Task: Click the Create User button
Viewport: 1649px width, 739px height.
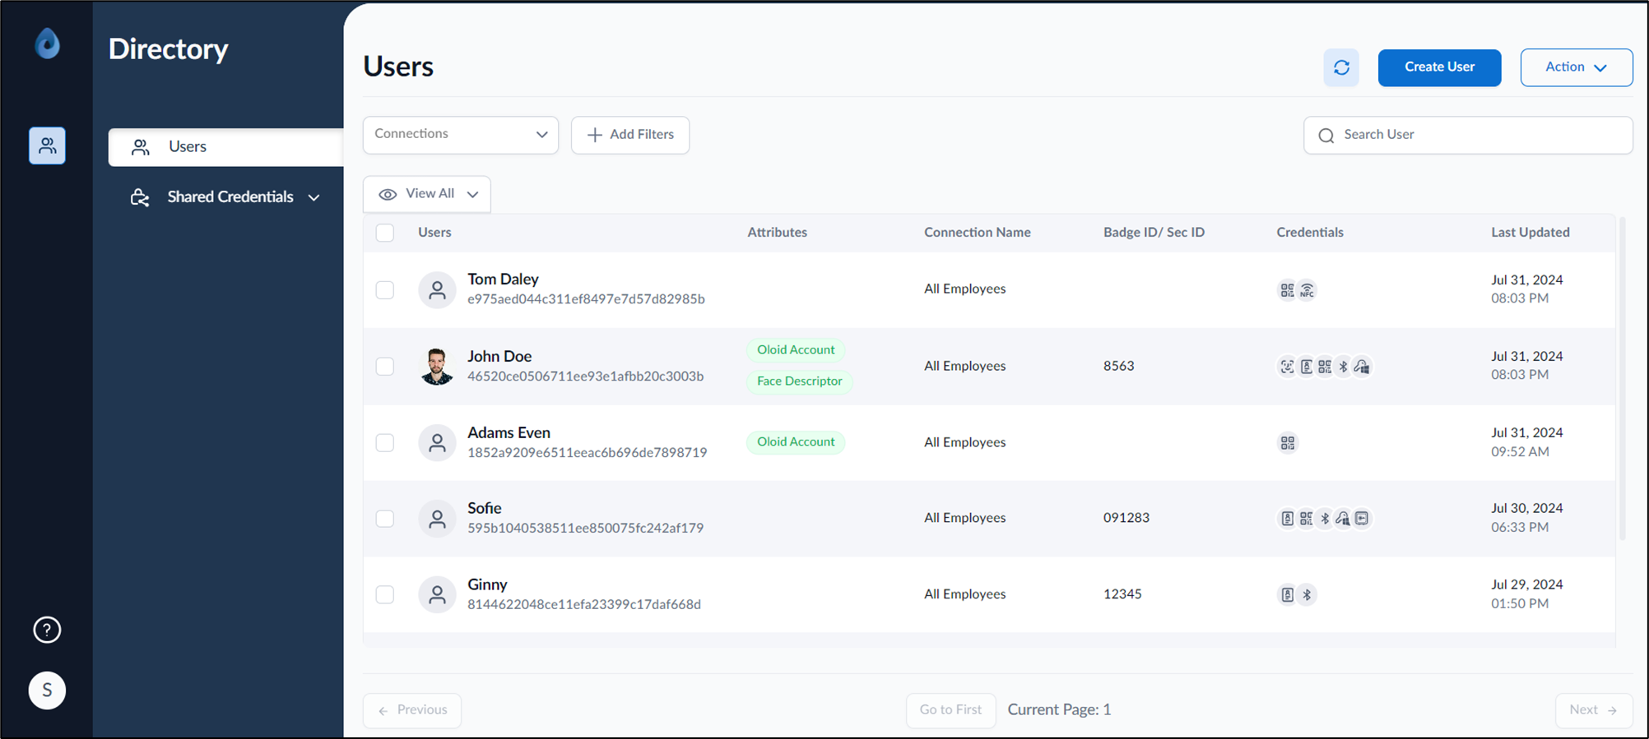Action: 1439,67
